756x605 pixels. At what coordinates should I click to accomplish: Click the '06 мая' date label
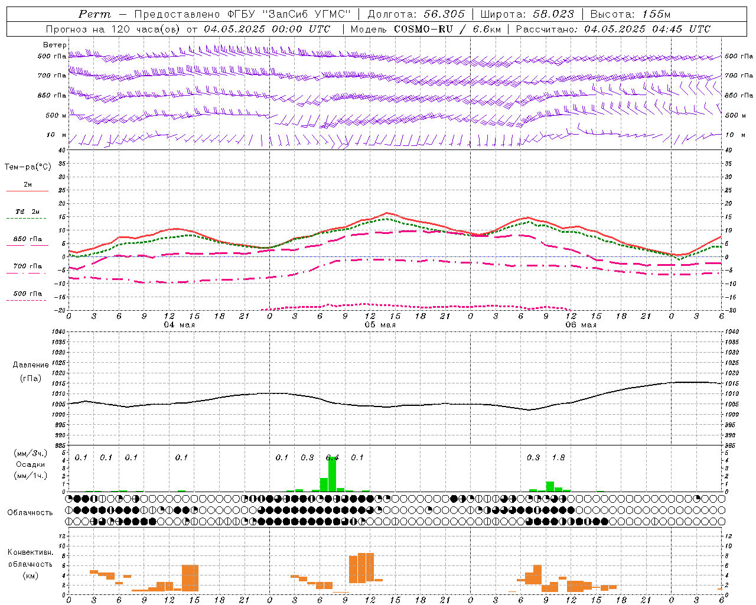tap(581, 325)
